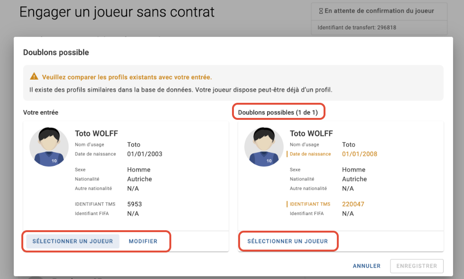
Task: Click the orange Date de naissance label
Action: (x=310, y=154)
